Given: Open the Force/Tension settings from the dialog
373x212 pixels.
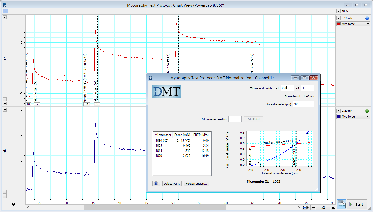Looking at the screenshot, I should [196, 183].
